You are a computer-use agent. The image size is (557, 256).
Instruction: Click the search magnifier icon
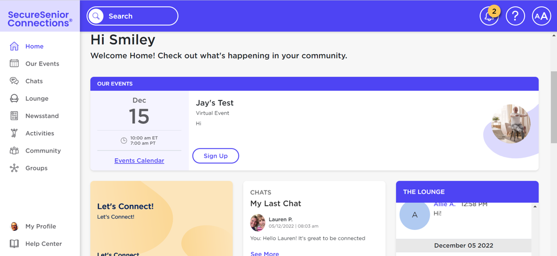[96, 16]
